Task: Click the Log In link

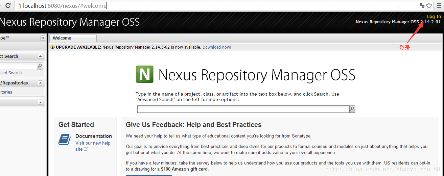Action: click(x=434, y=16)
